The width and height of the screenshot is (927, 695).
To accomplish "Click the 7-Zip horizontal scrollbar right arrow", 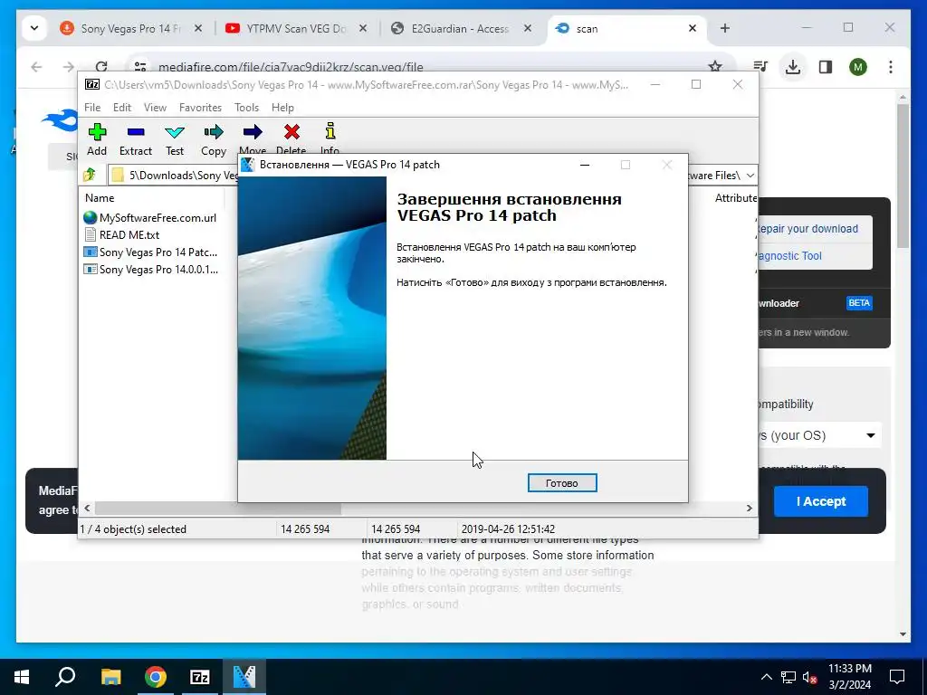I will coord(749,509).
